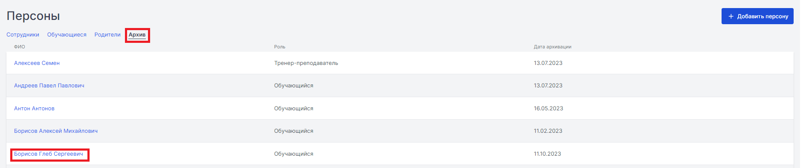Click the Роль column header
The width and height of the screenshot is (806, 168).
(280, 47)
